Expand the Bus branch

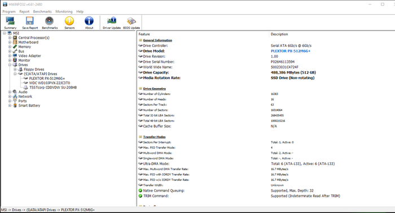tap(10, 51)
